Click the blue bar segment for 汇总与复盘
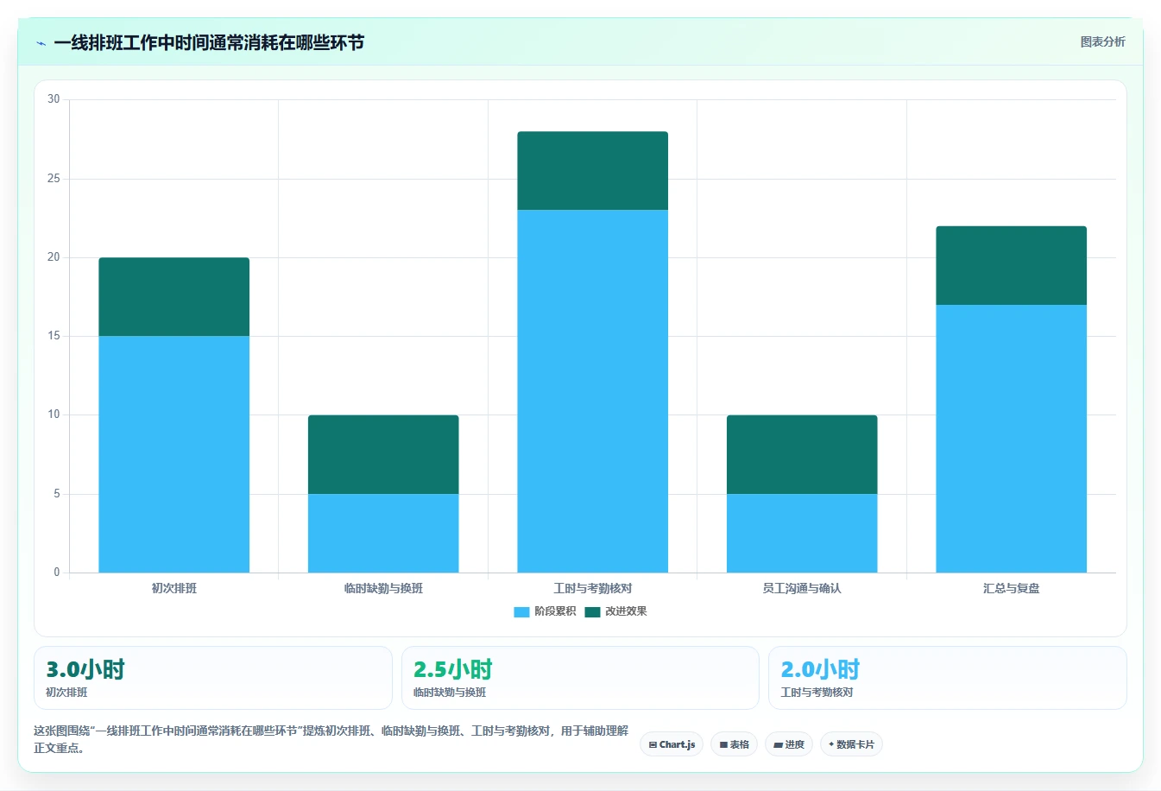The image size is (1161, 791). [1012, 439]
